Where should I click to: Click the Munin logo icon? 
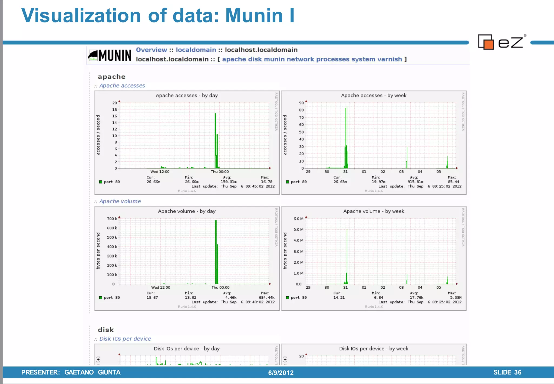pos(110,55)
